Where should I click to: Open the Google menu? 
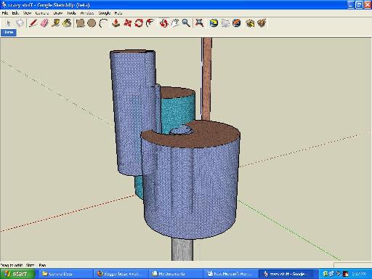click(x=105, y=13)
